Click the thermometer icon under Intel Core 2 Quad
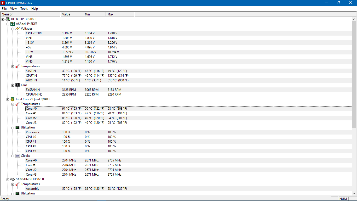Viewport: 357px width, 201px height. [18, 104]
